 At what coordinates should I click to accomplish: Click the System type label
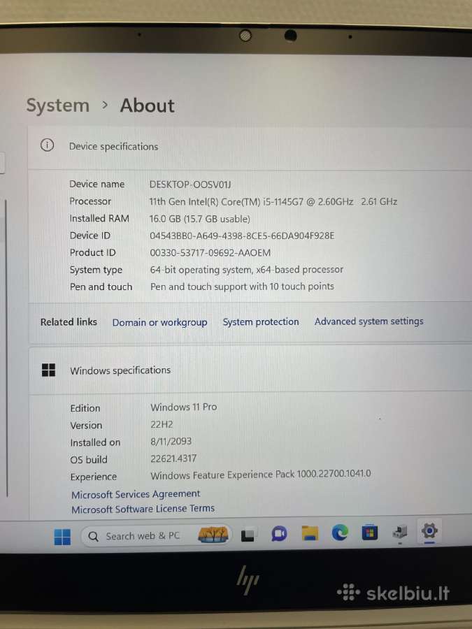click(96, 270)
